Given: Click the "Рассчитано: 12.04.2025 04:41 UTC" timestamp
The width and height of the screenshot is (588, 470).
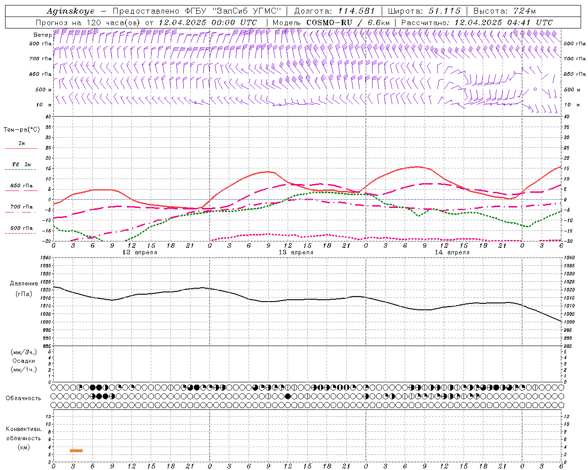Looking at the screenshot, I should coord(477,22).
